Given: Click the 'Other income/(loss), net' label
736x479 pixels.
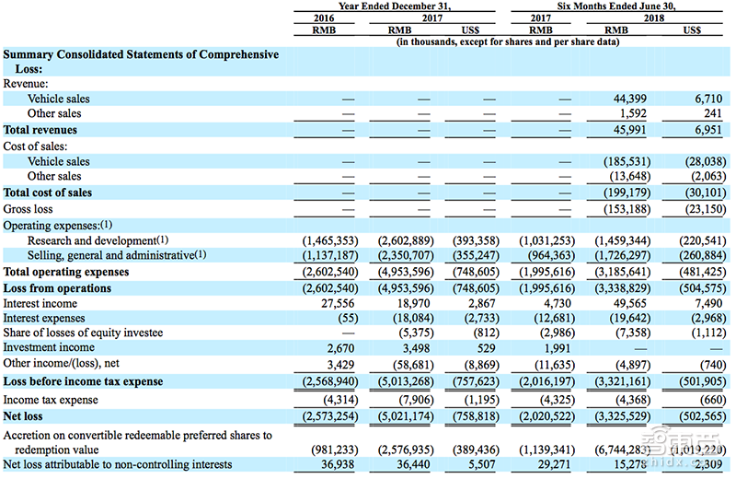Looking at the screenshot, I should [x=62, y=363].
